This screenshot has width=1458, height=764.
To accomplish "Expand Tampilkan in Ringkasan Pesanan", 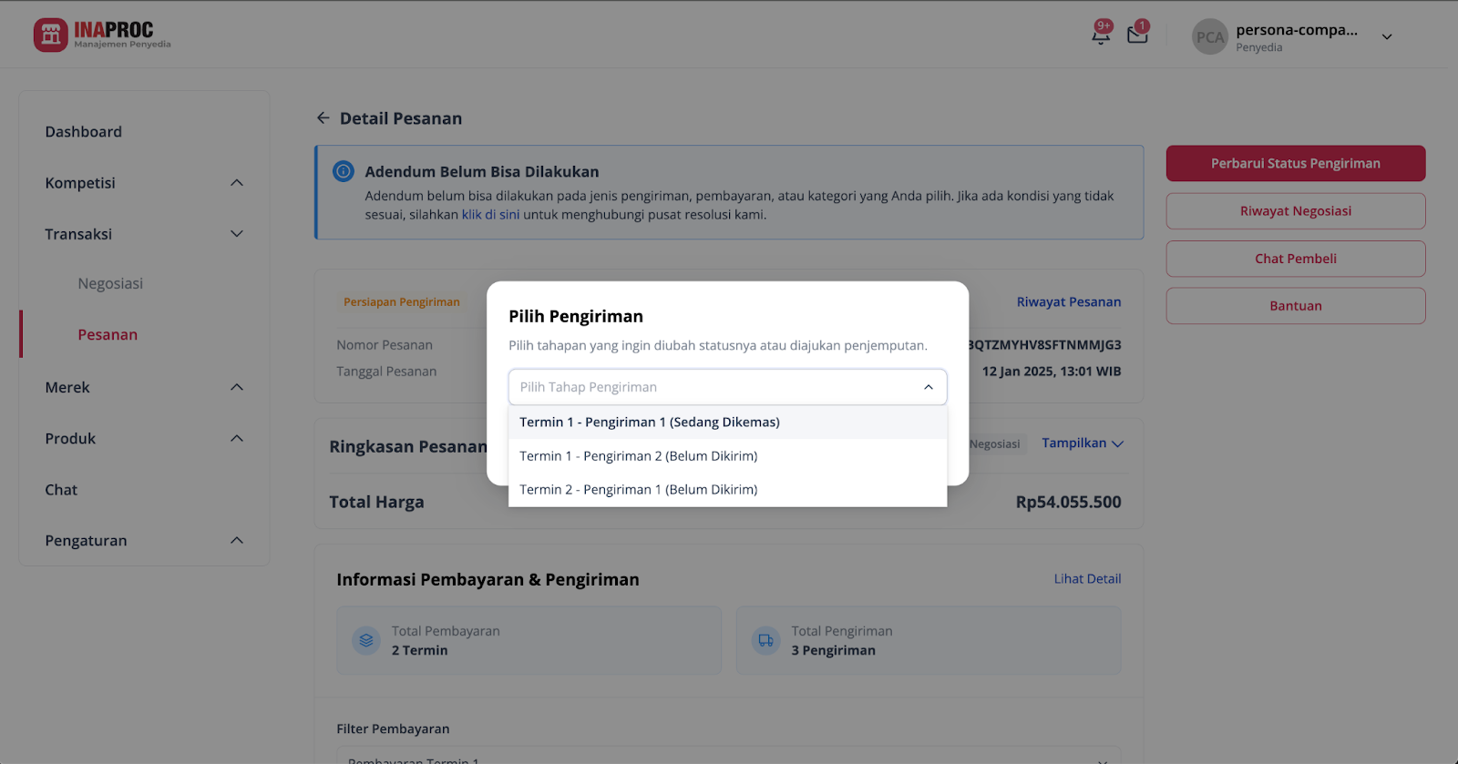I will [1083, 443].
